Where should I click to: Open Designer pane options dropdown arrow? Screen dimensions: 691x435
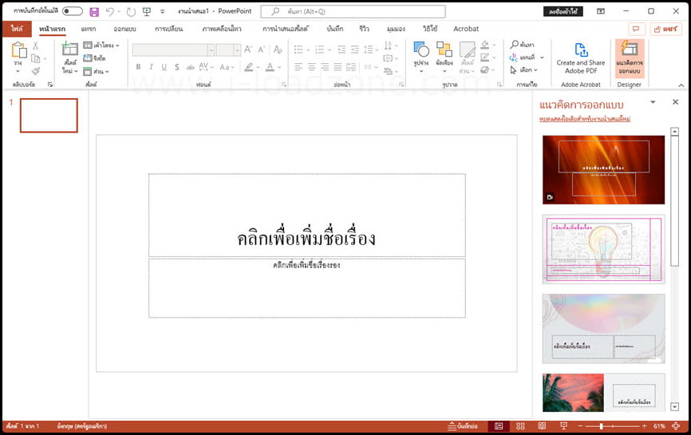click(x=653, y=102)
